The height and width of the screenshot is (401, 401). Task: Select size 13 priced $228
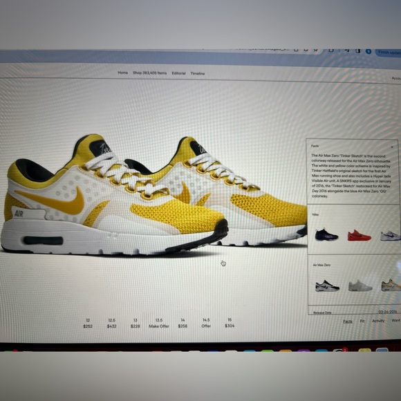point(136,324)
